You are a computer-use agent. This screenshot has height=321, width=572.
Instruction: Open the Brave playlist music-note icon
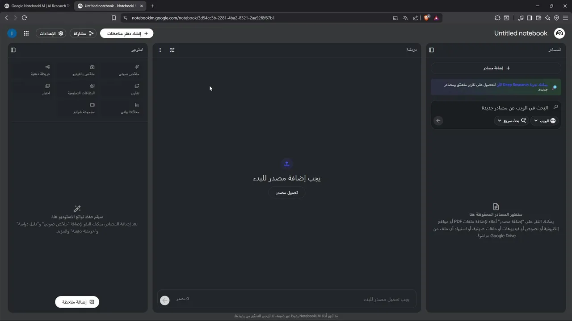click(x=521, y=18)
